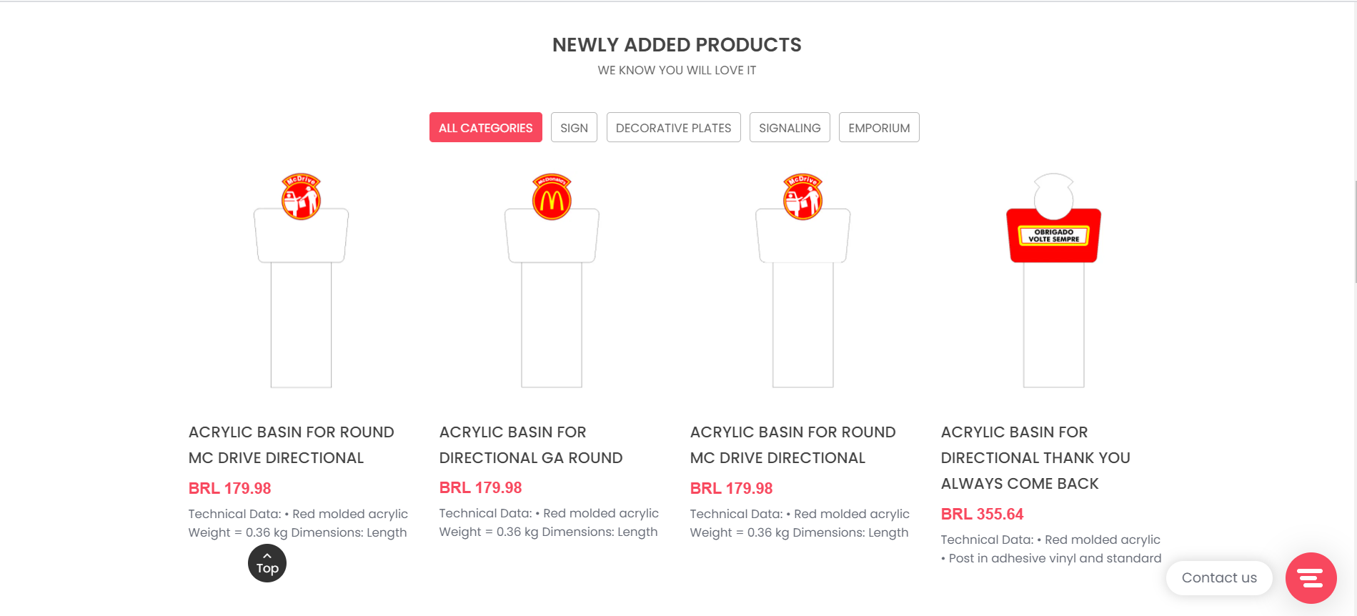The image size is (1357, 616).
Task: Filter by Decorative Plates category
Action: [x=673, y=128]
